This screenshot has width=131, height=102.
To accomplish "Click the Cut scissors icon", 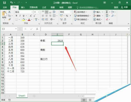I will pos(9,12).
